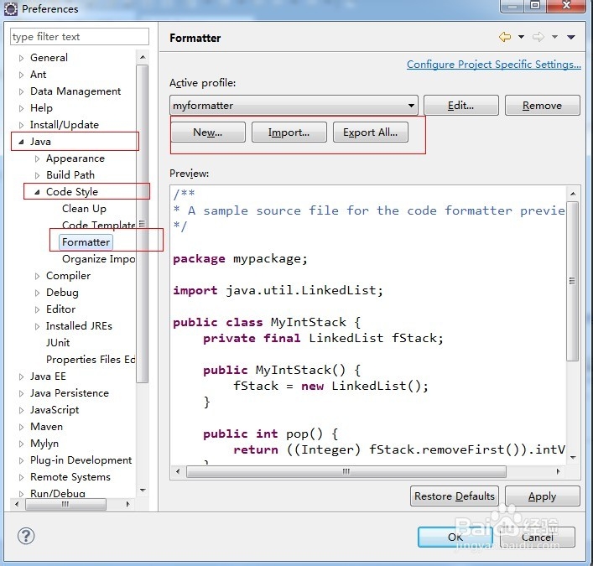Click the back navigation arrow icon
This screenshot has width=593, height=566.
click(x=505, y=37)
